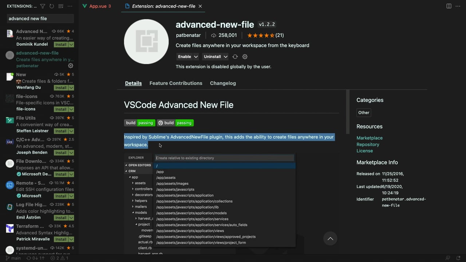Select the Remote - SSH extension icon
Viewport: 466px width, 262px height.
[x=10, y=185]
